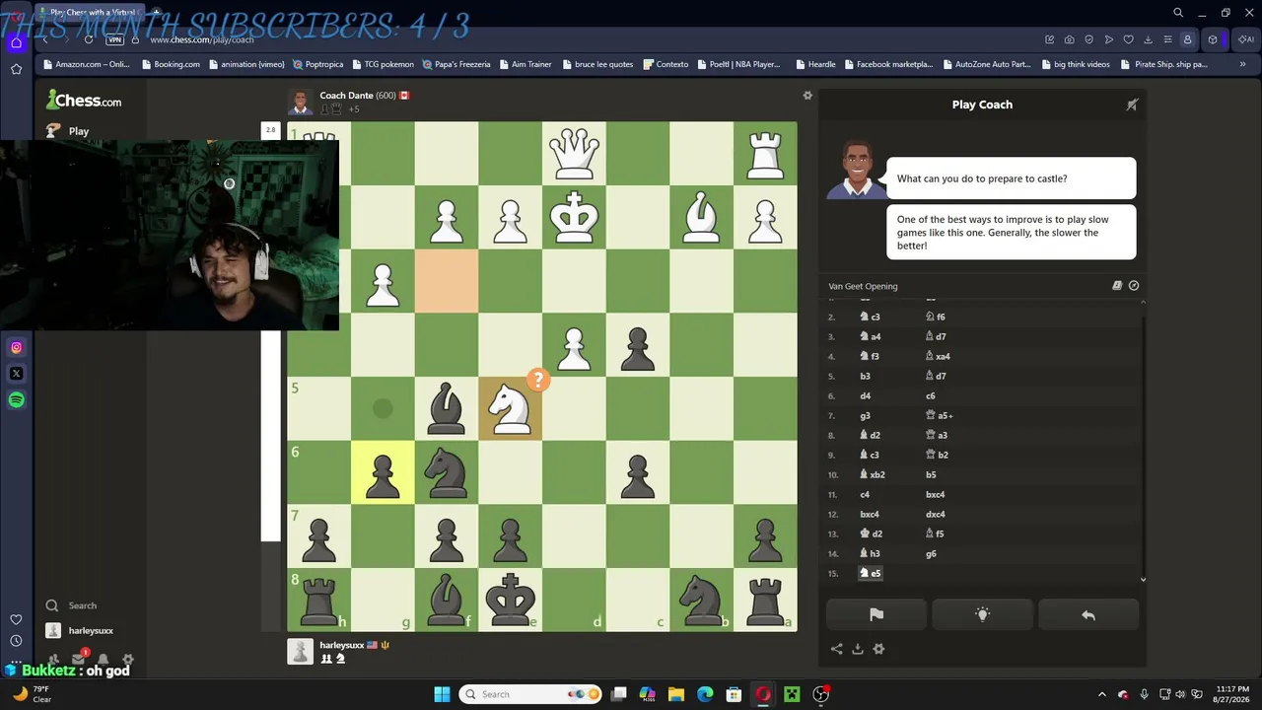Open the Heardle bookmark
Viewport: 1262px width, 710px height.
coord(815,64)
